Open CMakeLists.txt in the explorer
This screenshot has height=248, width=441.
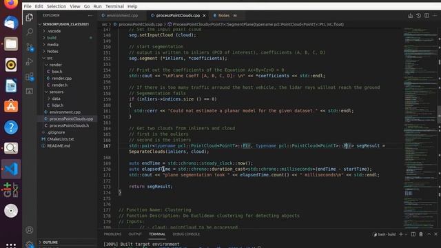pyautogui.click(x=60, y=139)
